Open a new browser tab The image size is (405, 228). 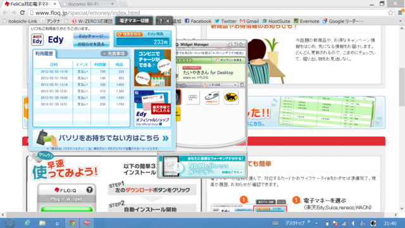123,4
